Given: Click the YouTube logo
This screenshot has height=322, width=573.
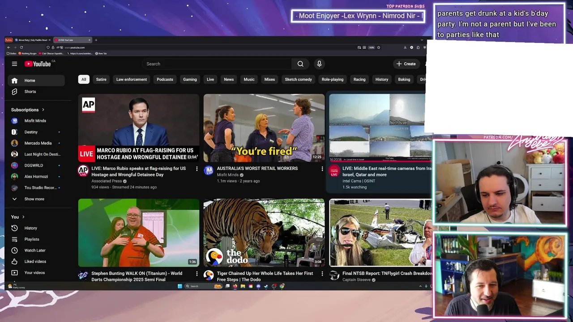Looking at the screenshot, I should (38, 64).
